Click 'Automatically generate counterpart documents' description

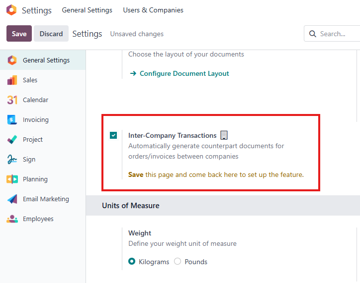(x=206, y=151)
